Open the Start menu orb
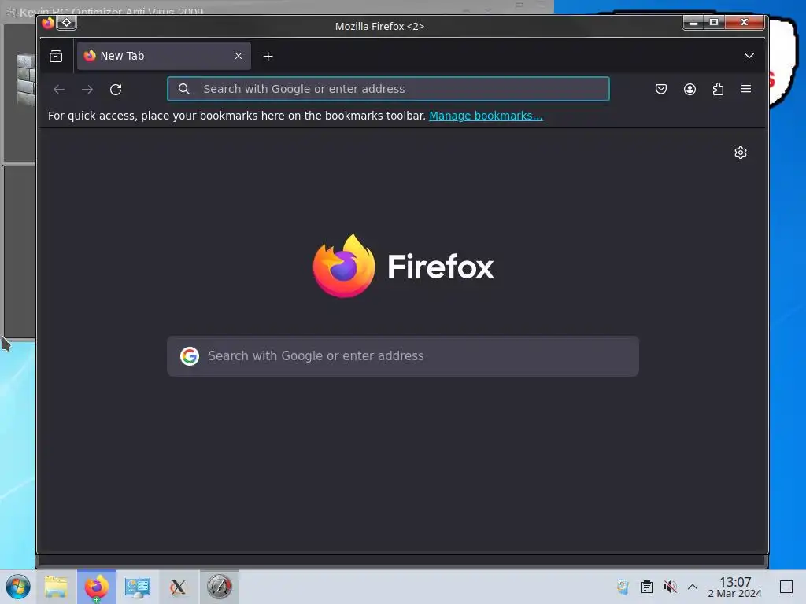Image resolution: width=806 pixels, height=604 pixels. click(x=18, y=587)
